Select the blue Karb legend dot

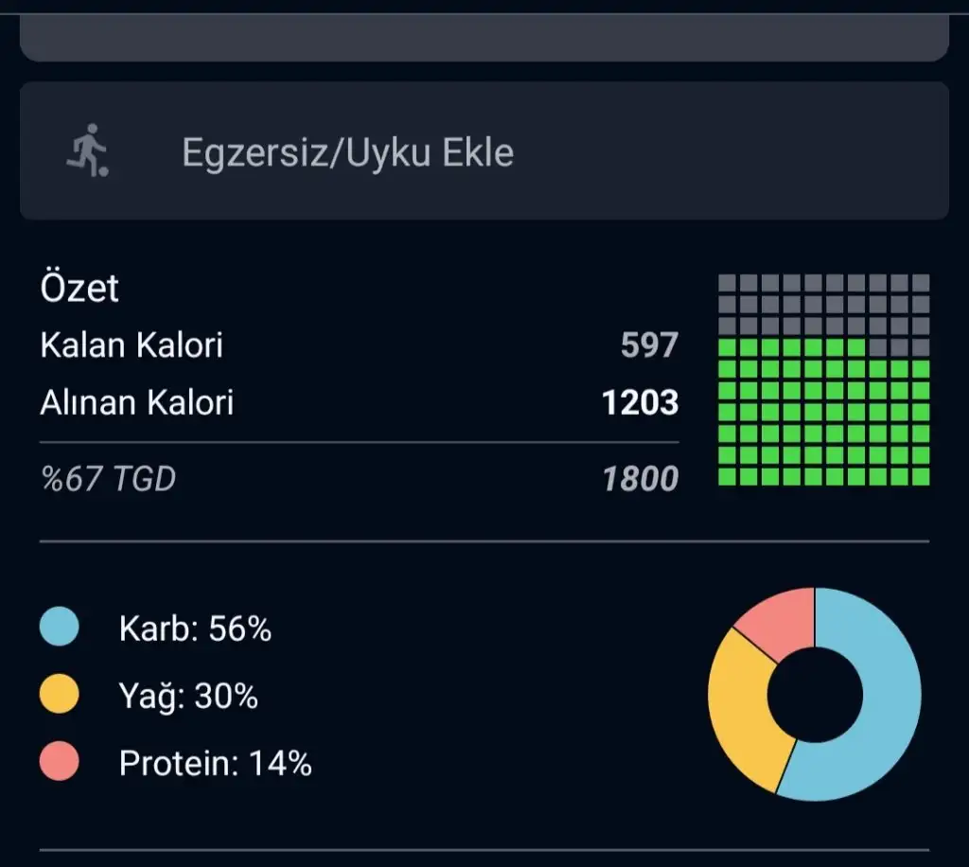click(x=60, y=626)
